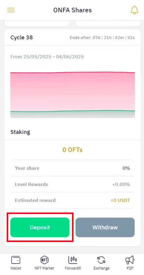Click the Ends after countdown timer
This screenshot has width=144, height=275.
click(x=102, y=38)
